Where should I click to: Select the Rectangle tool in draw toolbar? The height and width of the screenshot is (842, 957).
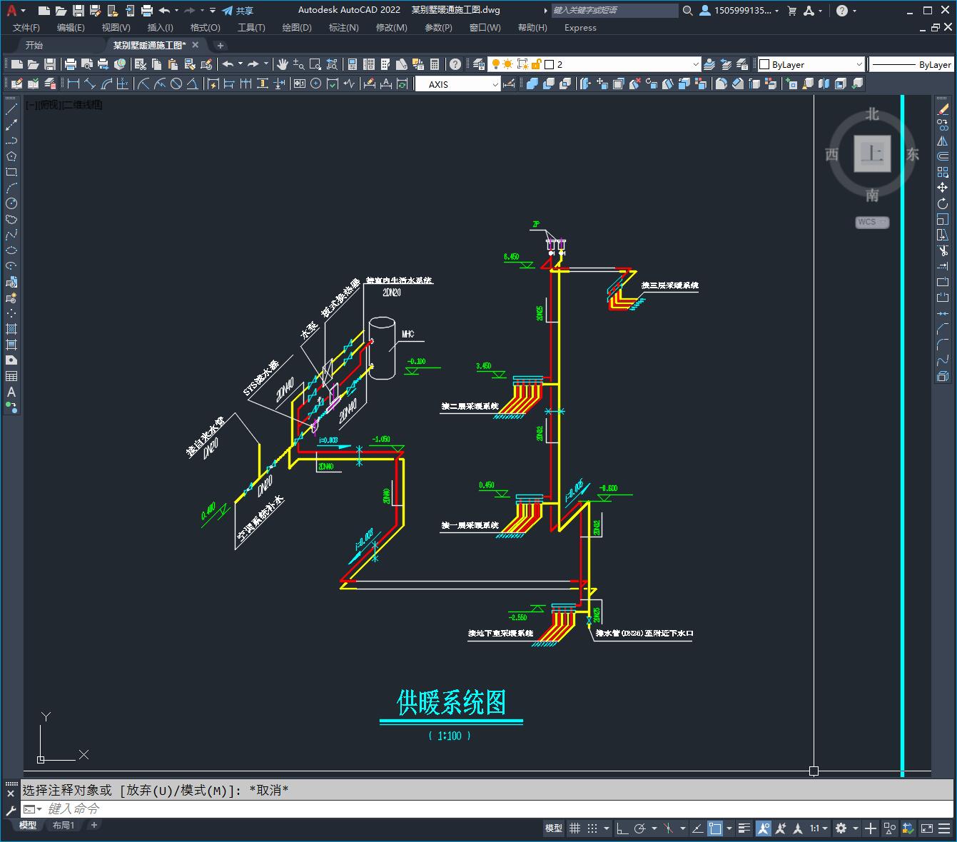tap(11, 172)
